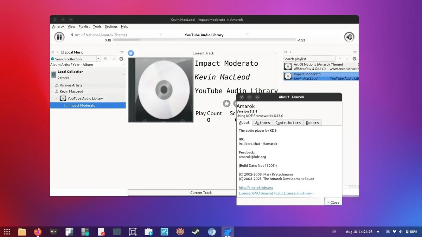The width and height of the screenshot is (422, 237).
Task: Click the Amarok icon in the taskbar
Action: click(228, 232)
